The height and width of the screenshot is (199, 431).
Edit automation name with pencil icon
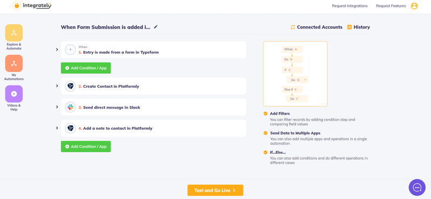(x=156, y=27)
